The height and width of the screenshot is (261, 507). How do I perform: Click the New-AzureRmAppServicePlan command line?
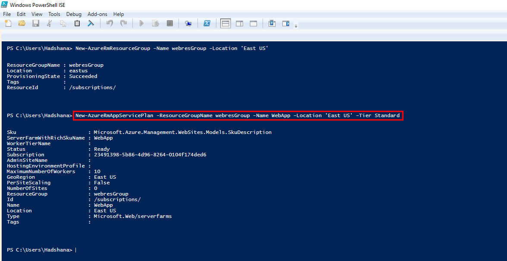click(x=238, y=115)
